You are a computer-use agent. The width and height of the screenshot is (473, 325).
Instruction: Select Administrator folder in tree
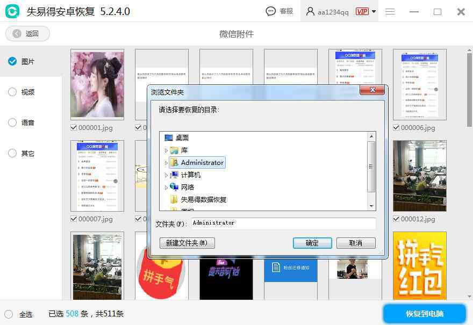point(202,162)
